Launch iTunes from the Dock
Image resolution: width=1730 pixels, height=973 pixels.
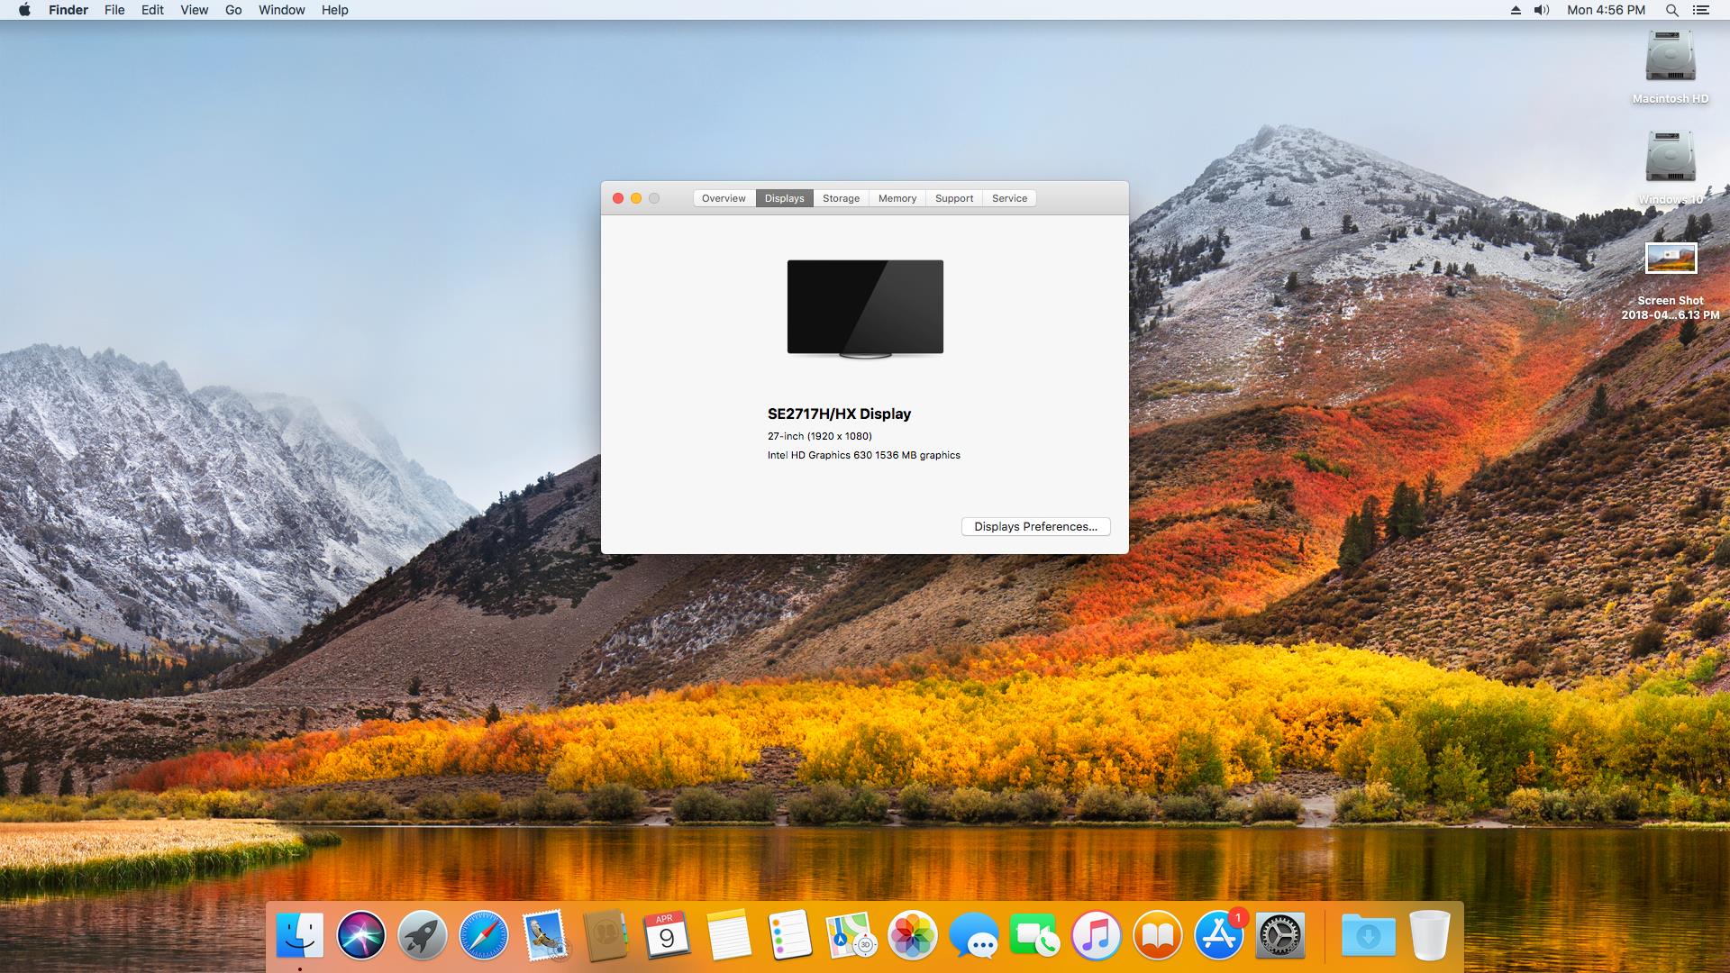[x=1096, y=935]
